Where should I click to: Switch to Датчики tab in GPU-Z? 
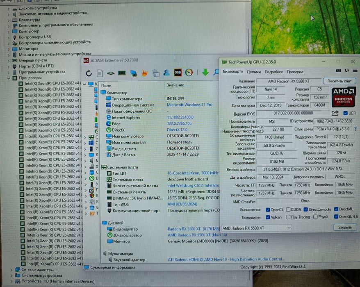[x=254, y=72]
